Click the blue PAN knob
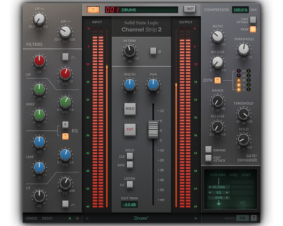The height and width of the screenshot is (226, 283). 153,85
